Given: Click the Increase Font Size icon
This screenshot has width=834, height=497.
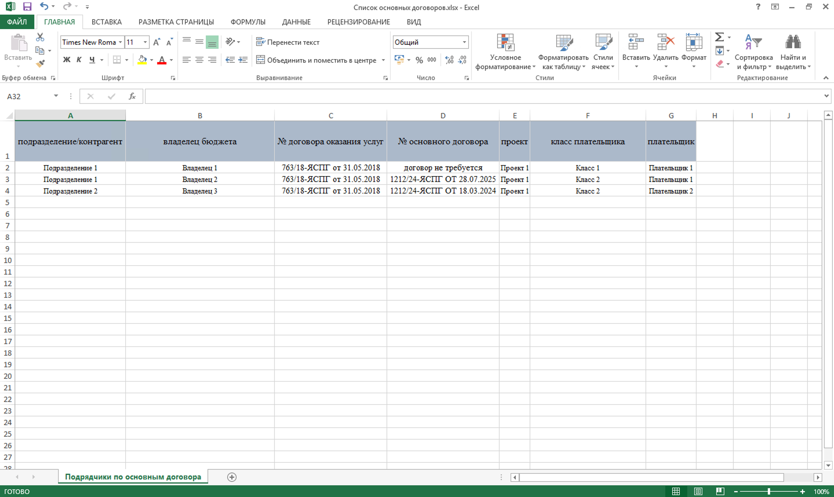Looking at the screenshot, I should tap(156, 42).
